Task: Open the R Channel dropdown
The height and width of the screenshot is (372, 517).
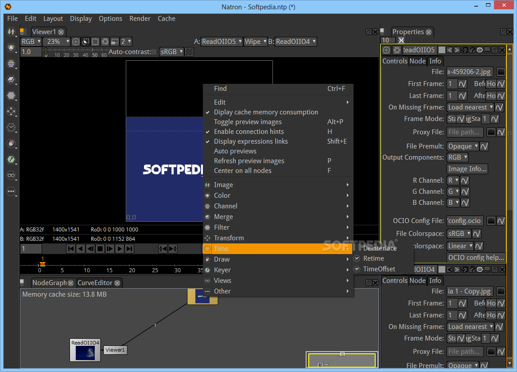Action: [453, 180]
